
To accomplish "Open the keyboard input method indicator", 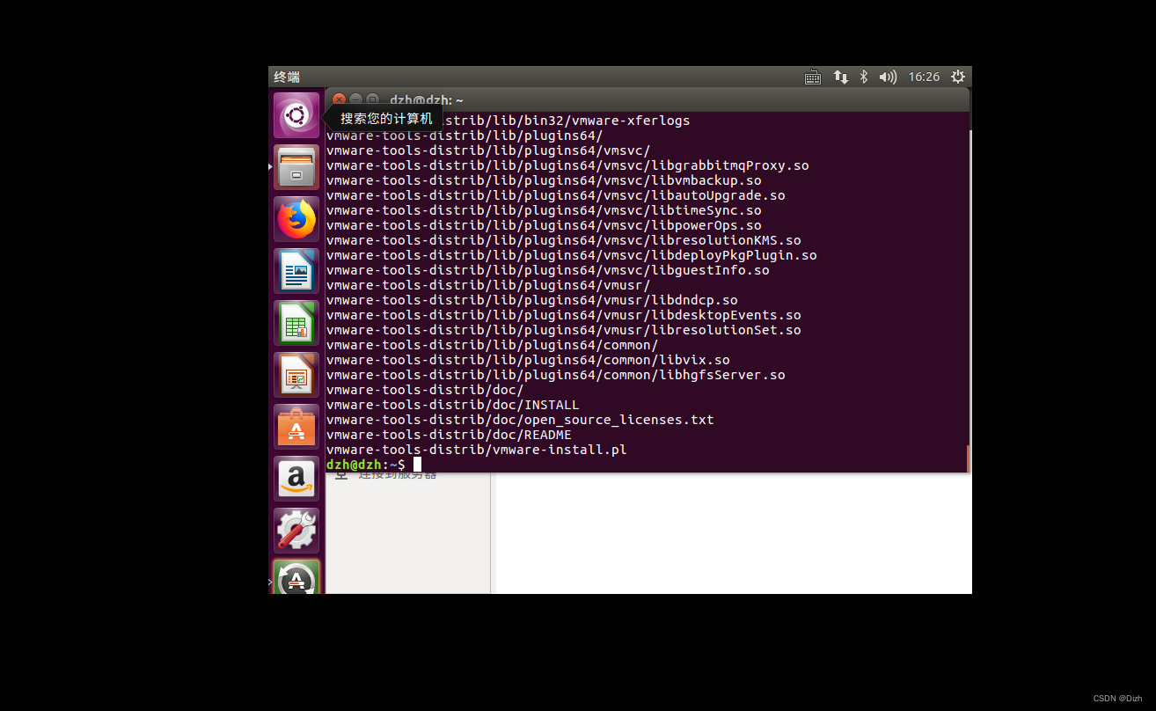I will (x=813, y=77).
